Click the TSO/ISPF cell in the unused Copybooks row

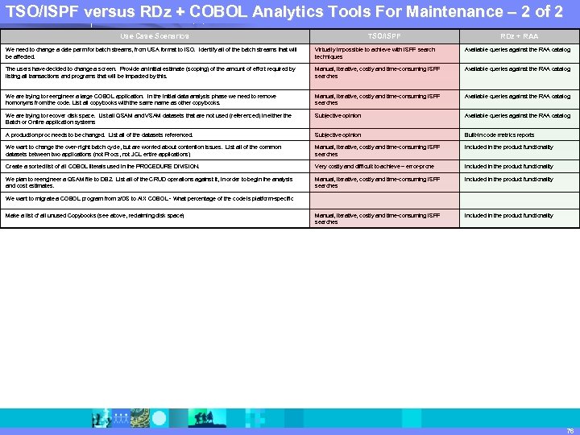tap(384, 218)
